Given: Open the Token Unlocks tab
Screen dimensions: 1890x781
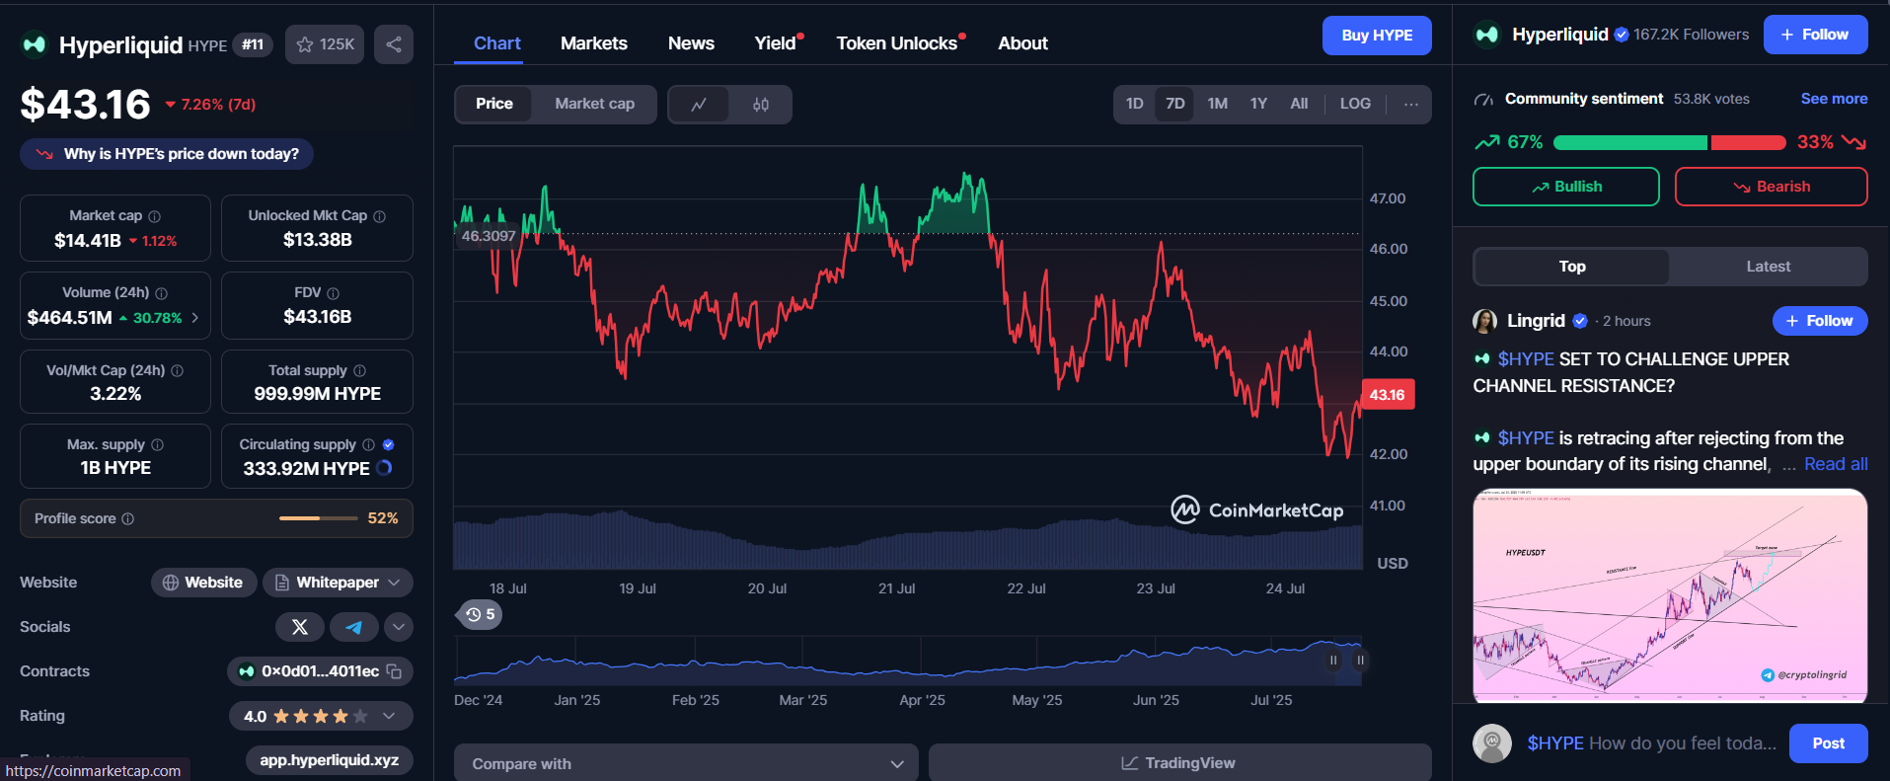Looking at the screenshot, I should click(x=897, y=43).
